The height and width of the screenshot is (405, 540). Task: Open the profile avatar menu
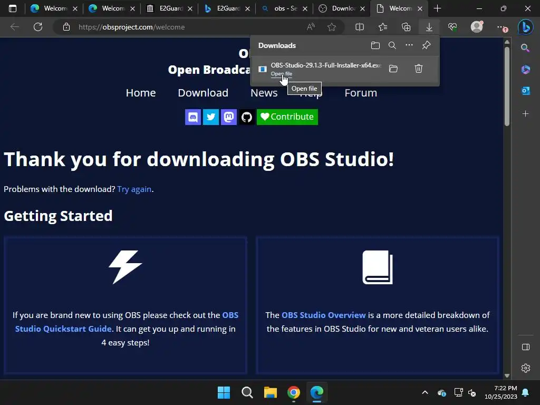click(x=477, y=26)
